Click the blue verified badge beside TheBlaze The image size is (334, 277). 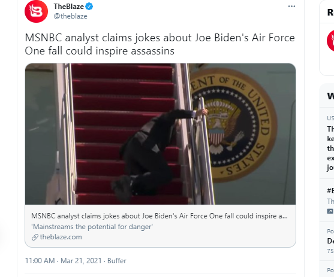click(89, 7)
